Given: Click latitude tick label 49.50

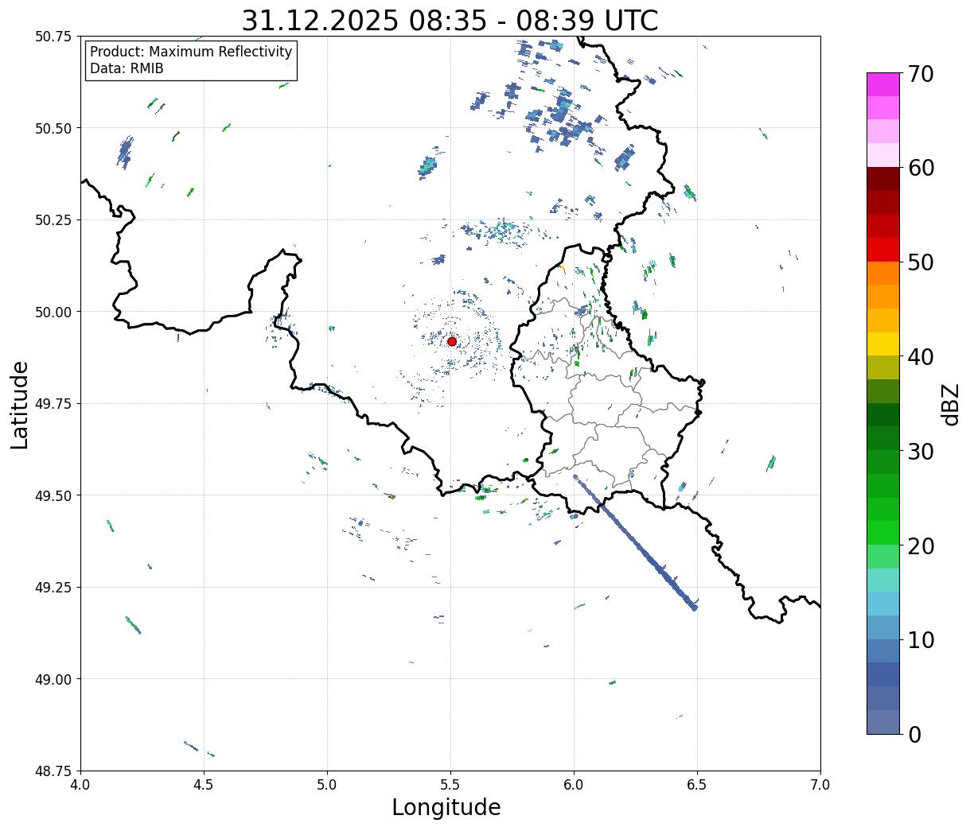Looking at the screenshot, I should pos(53,495).
